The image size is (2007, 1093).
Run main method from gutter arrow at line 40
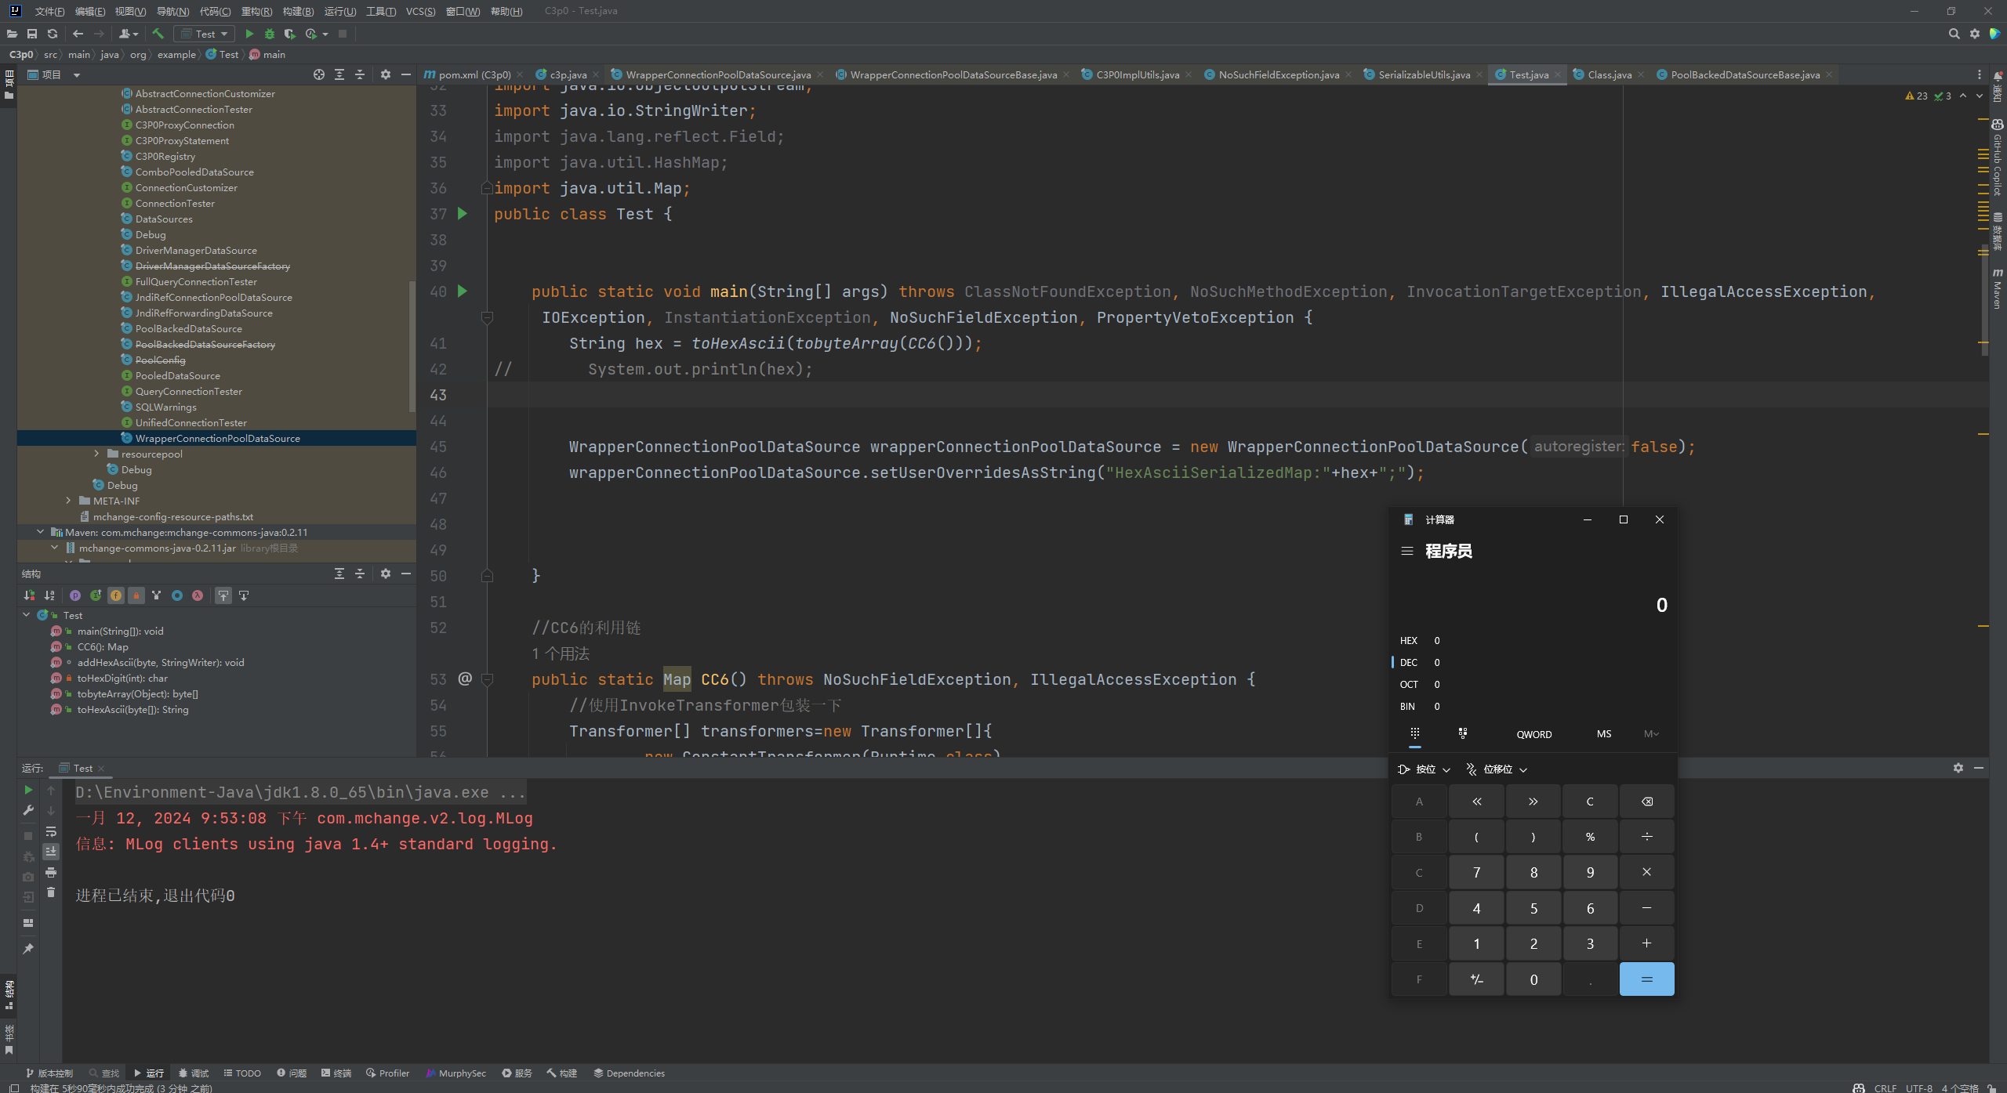coord(463,291)
